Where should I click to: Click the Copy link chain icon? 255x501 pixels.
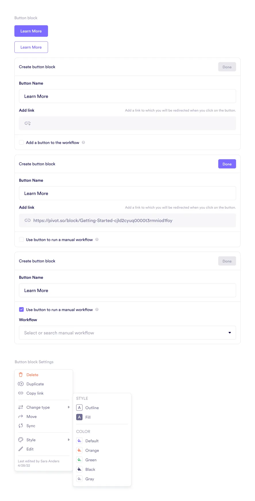point(21,393)
